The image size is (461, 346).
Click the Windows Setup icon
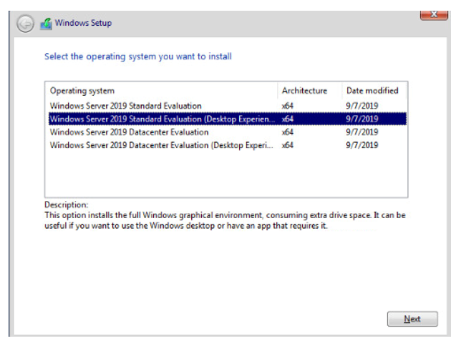coord(46,24)
